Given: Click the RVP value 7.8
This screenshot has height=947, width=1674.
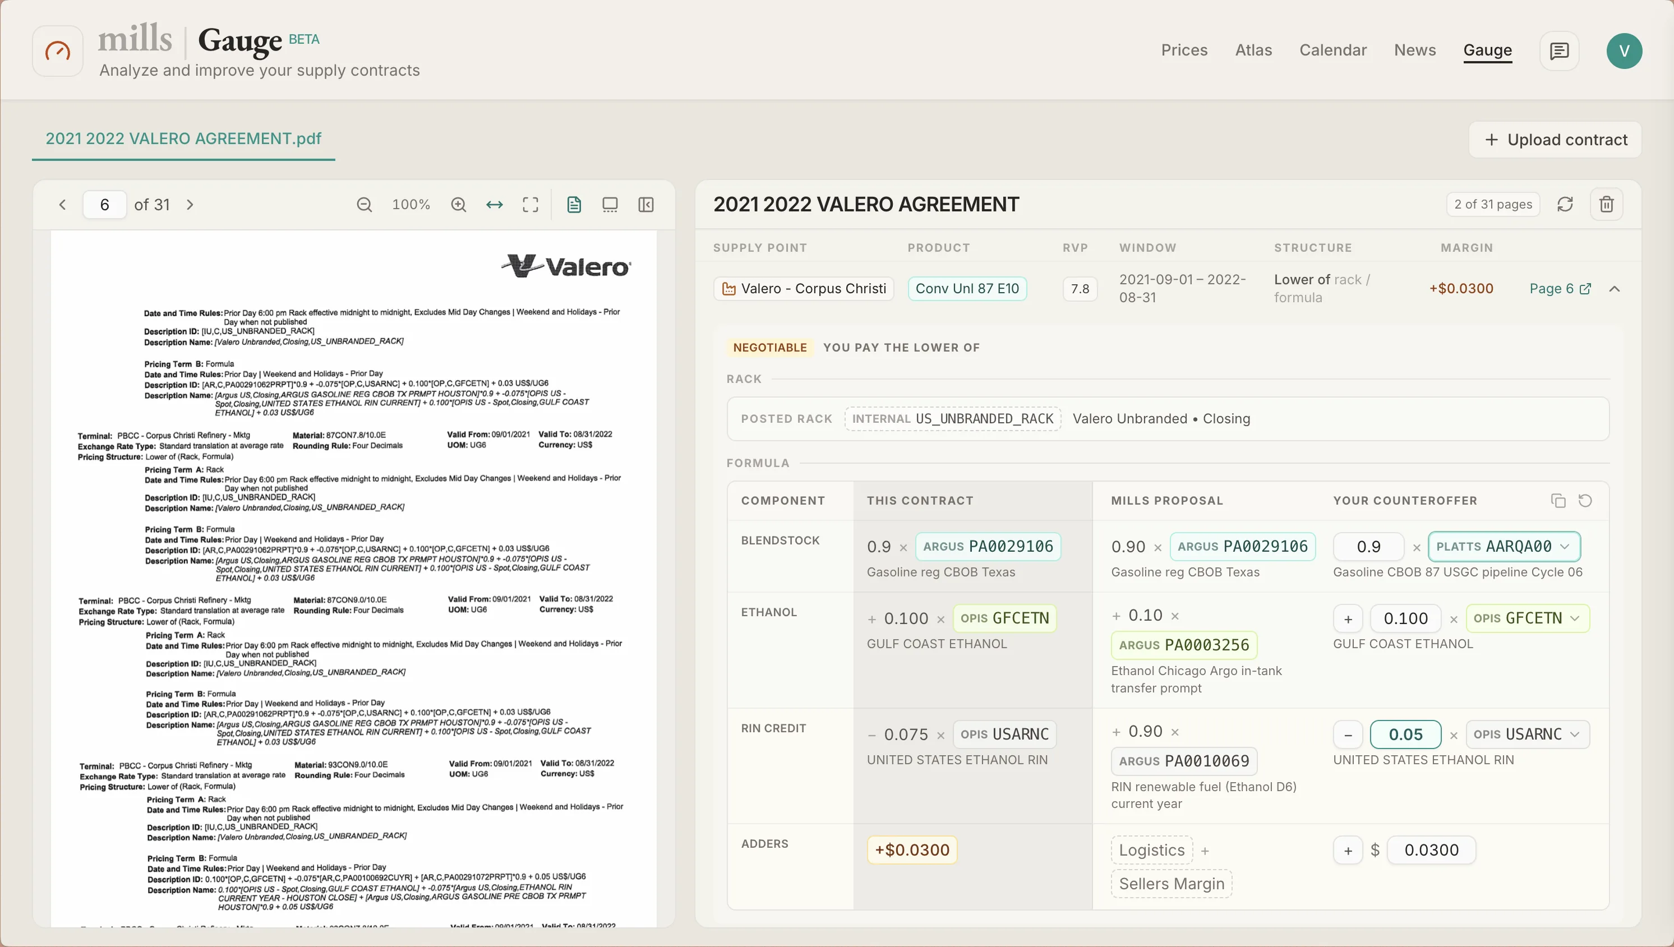Looking at the screenshot, I should click(1080, 289).
